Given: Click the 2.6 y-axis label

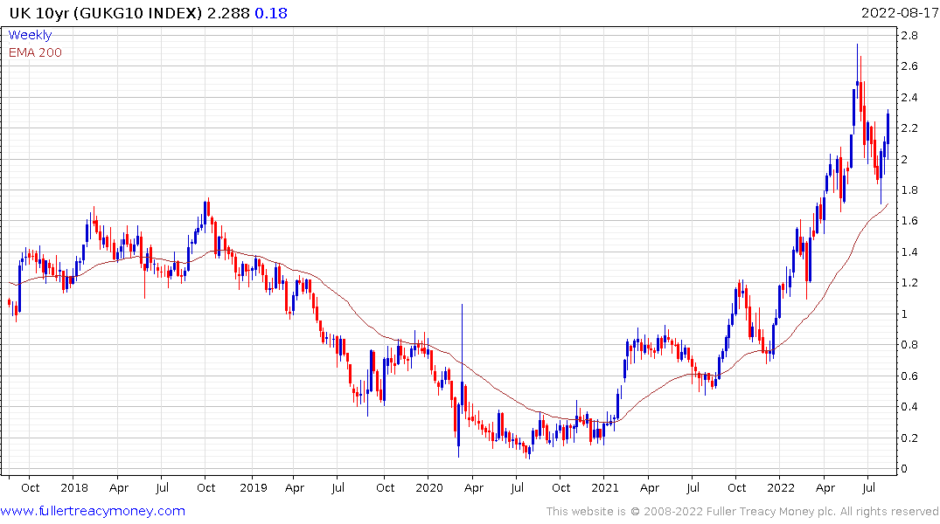Looking at the screenshot, I should pyautogui.click(x=909, y=66).
